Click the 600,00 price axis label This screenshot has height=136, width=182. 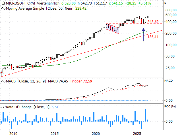pos(171,15)
